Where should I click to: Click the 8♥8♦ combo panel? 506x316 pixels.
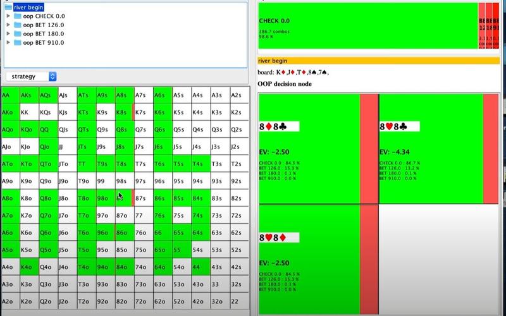318,260
